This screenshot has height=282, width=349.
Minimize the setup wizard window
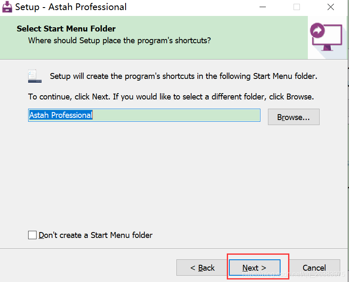coord(262,7)
